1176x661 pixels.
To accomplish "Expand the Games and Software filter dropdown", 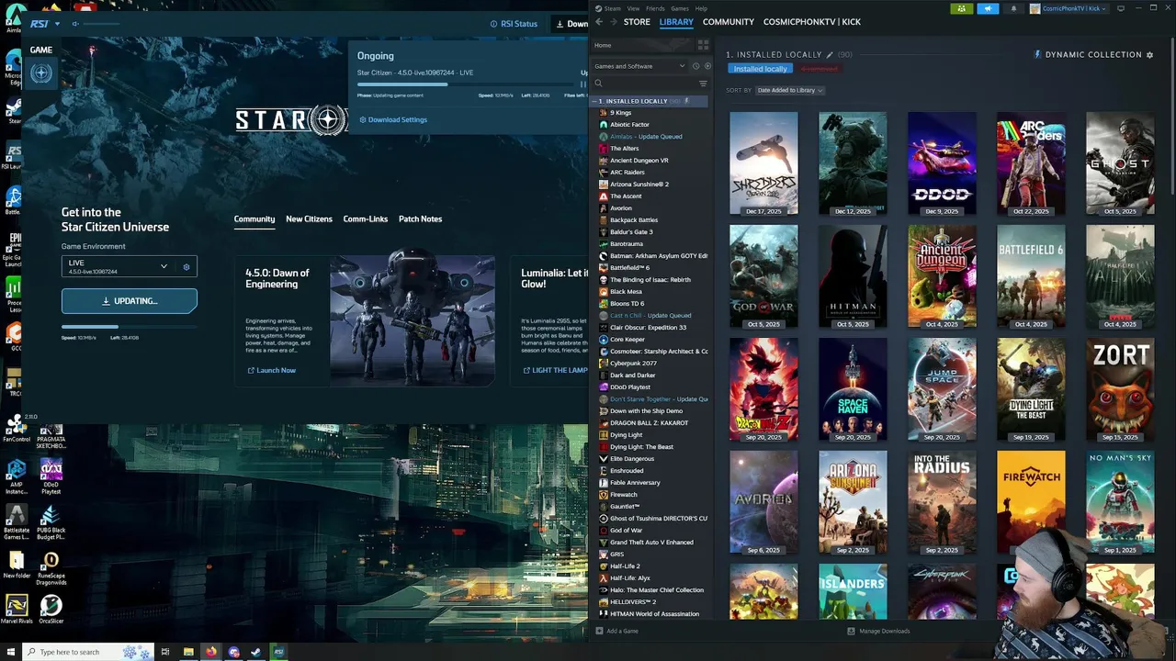I will 639,66.
